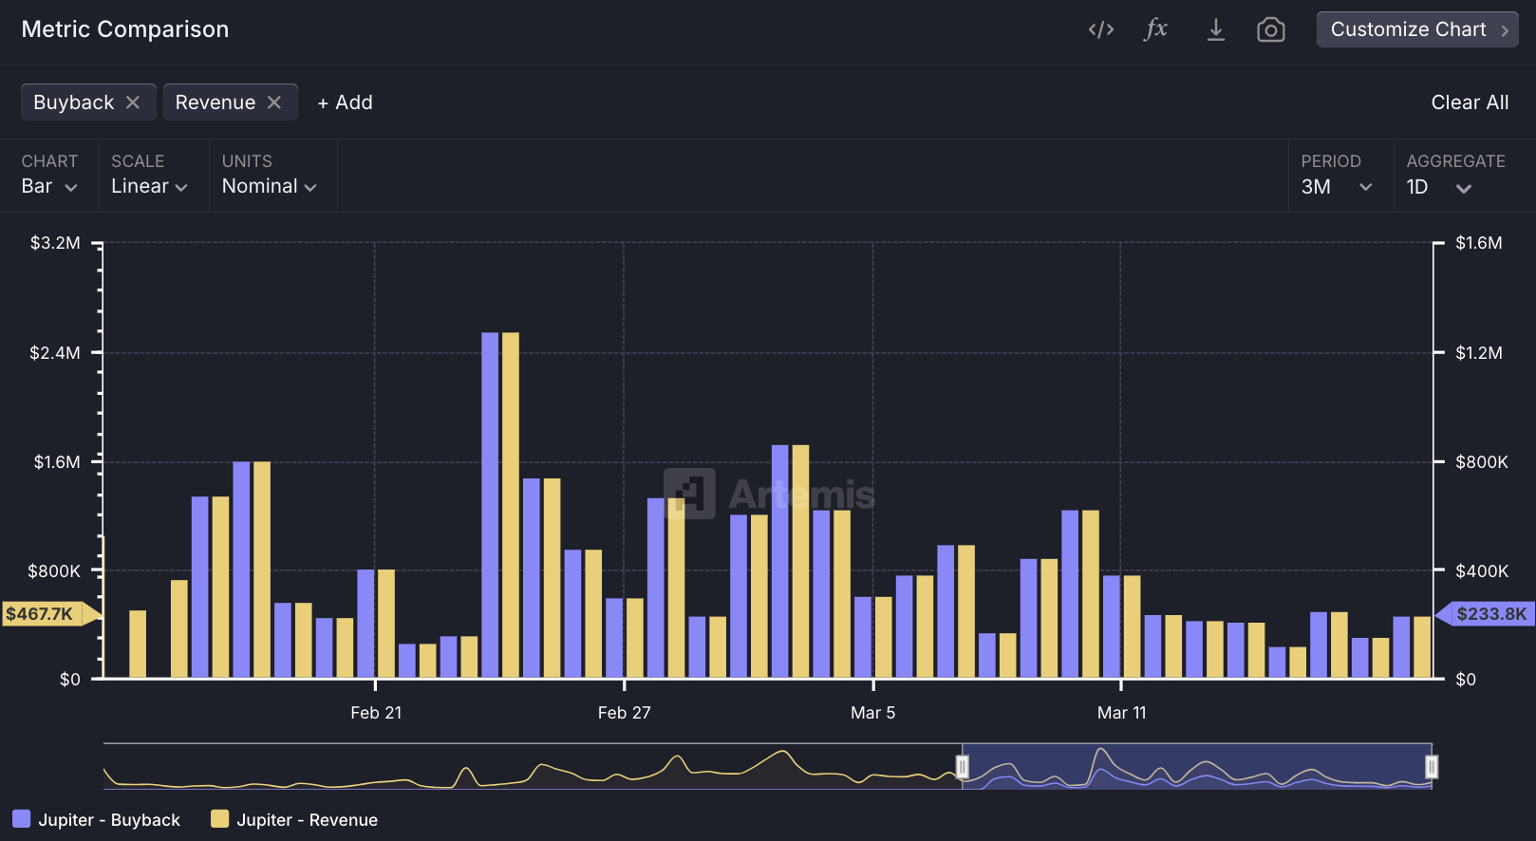Click the Metric Comparison title
The height and width of the screenshot is (841, 1536).
click(125, 29)
